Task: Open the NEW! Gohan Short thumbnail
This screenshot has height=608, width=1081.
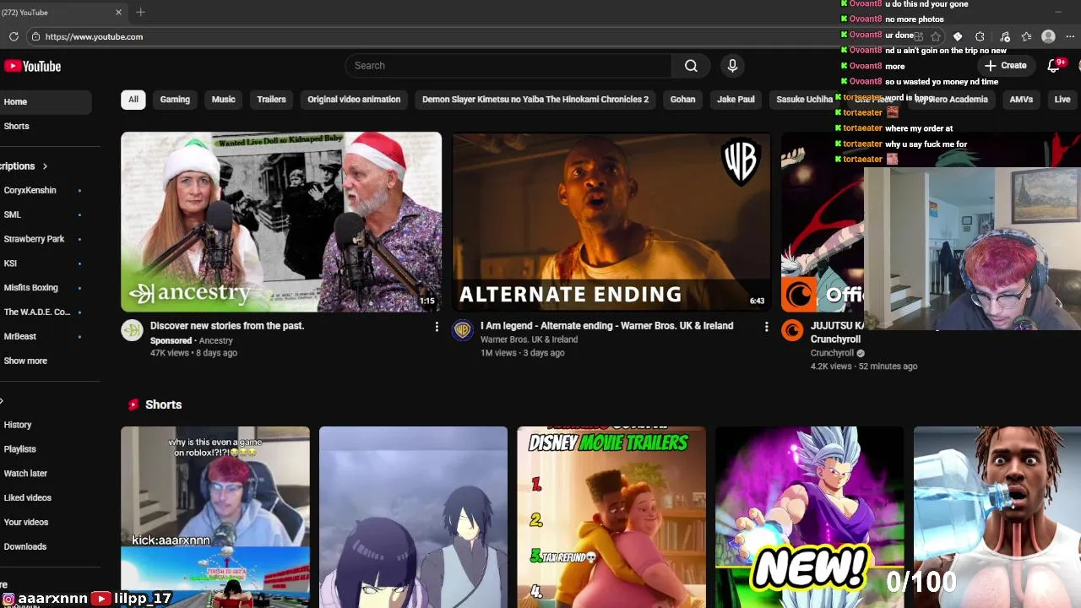Action: point(810,517)
